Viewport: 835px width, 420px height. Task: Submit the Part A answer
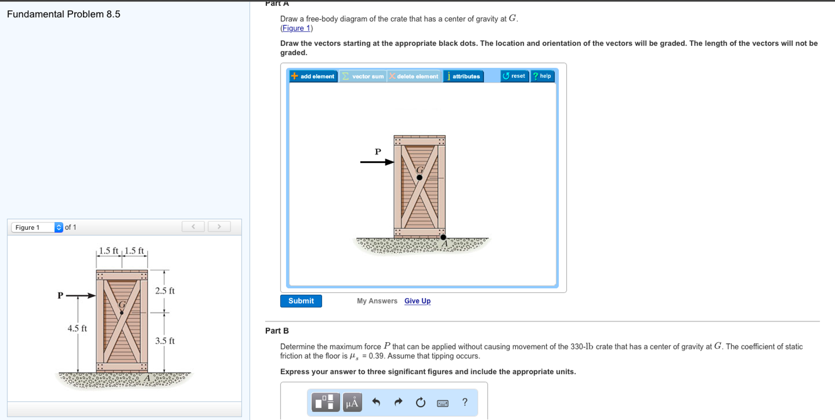301,301
